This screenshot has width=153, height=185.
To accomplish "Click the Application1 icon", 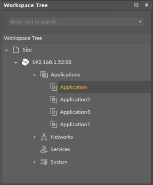I will click(53, 125).
